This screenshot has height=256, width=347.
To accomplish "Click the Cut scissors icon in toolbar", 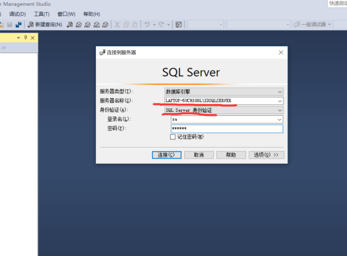I will [117, 25].
